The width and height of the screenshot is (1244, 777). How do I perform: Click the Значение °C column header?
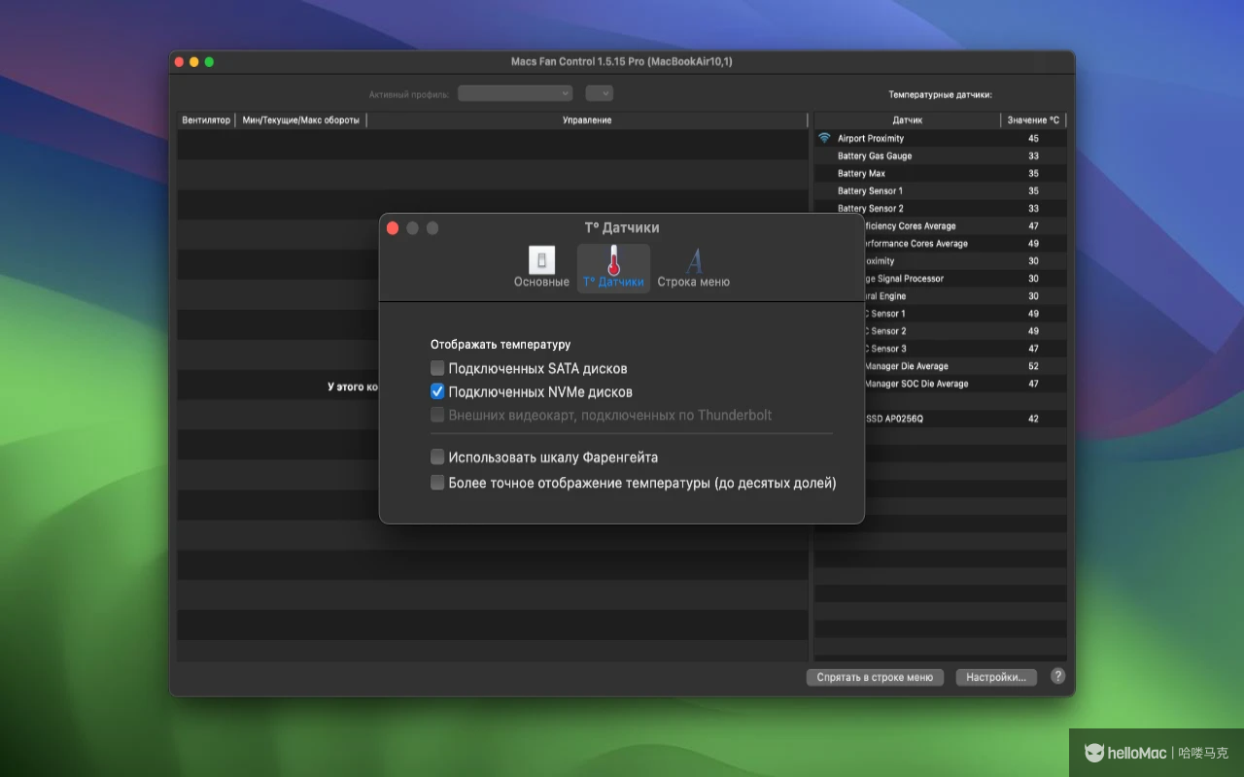coord(1033,120)
